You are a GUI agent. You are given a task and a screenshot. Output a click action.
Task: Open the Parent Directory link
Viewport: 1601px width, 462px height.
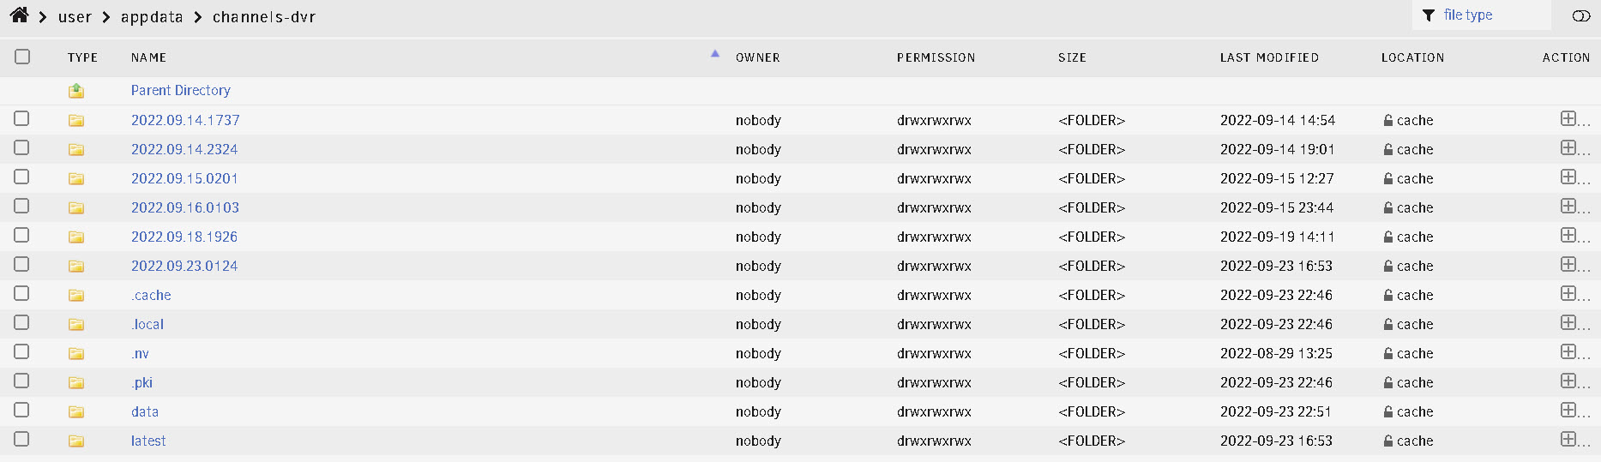point(181,91)
